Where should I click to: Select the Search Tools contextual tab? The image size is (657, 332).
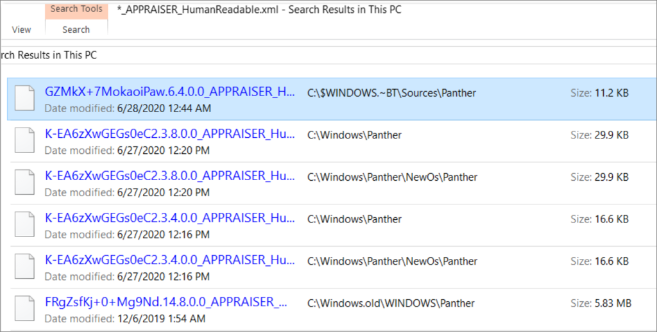pos(76,9)
